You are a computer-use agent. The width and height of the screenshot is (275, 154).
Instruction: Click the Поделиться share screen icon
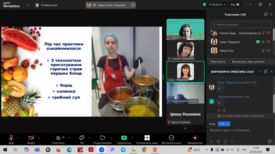pos(124,138)
